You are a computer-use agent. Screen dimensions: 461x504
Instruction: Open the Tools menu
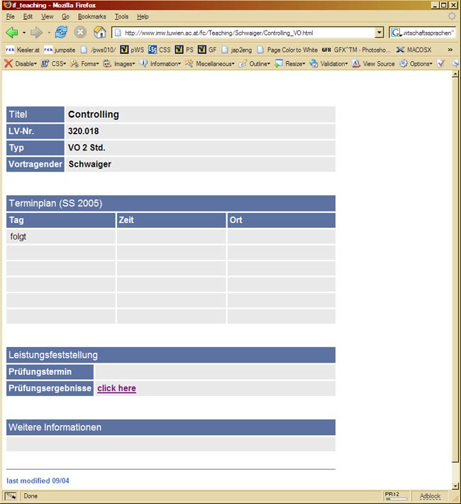[121, 16]
